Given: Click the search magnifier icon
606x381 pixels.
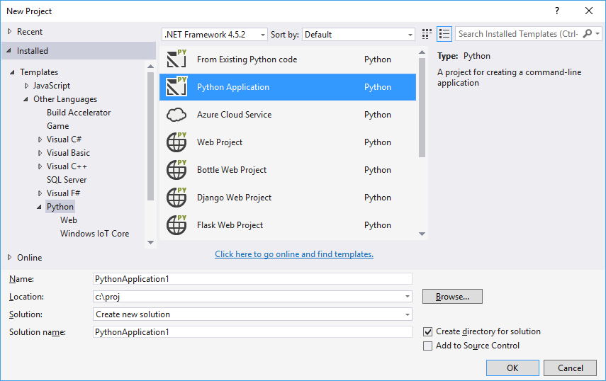Looking at the screenshot, I should (x=587, y=34).
